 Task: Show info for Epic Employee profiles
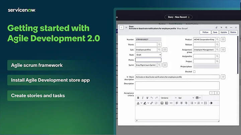pyautogui.click(x=165, y=49)
